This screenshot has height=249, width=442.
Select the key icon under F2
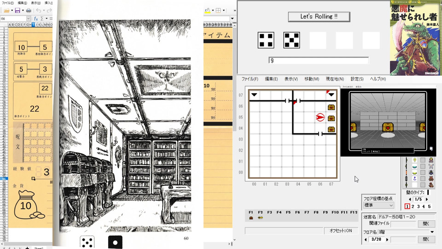tap(260, 218)
